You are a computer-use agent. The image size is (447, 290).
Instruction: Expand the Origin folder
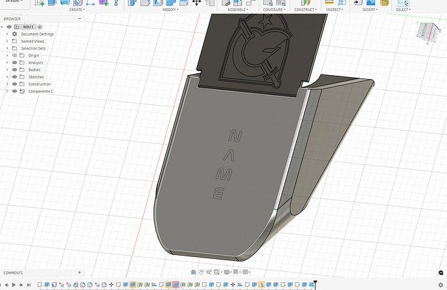coord(7,55)
